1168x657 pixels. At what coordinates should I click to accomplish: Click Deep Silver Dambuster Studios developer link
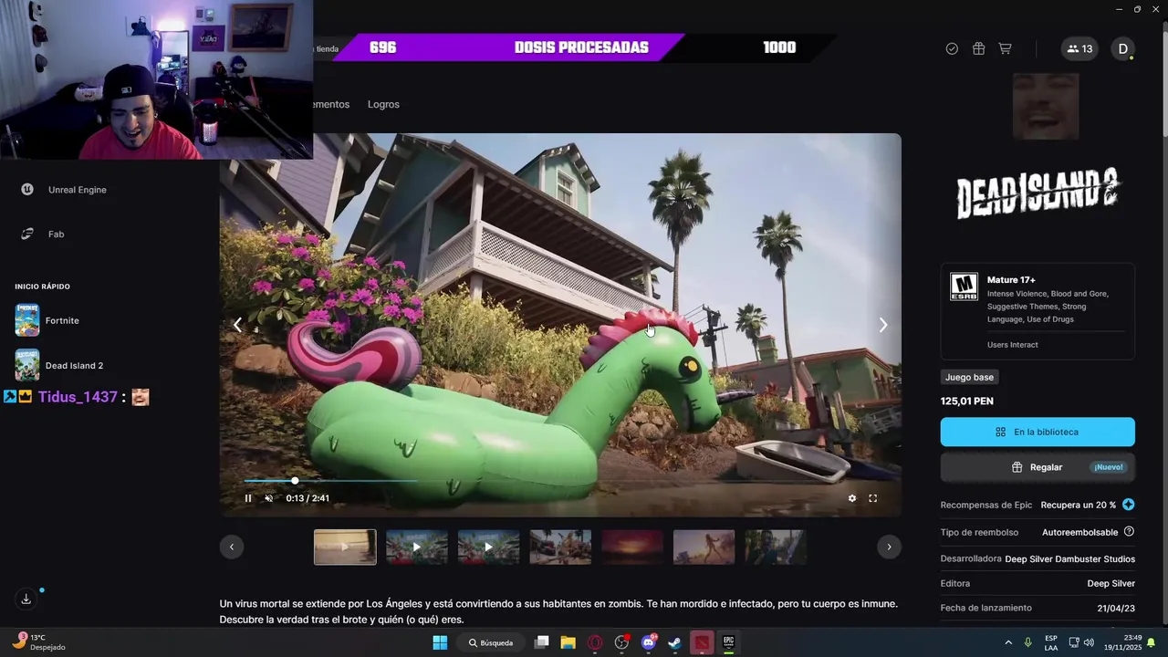pyautogui.click(x=1070, y=558)
